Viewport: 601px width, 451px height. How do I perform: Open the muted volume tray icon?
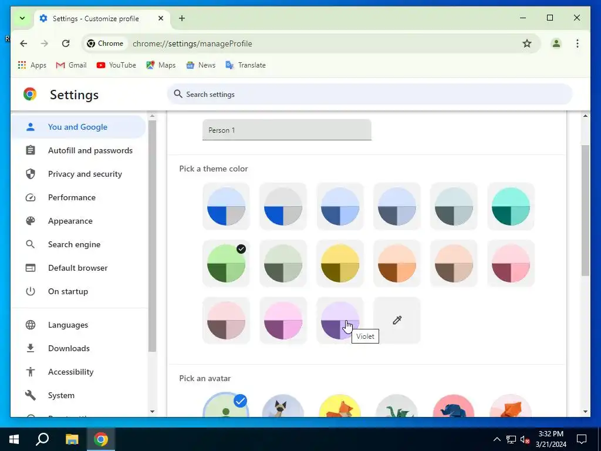525,439
